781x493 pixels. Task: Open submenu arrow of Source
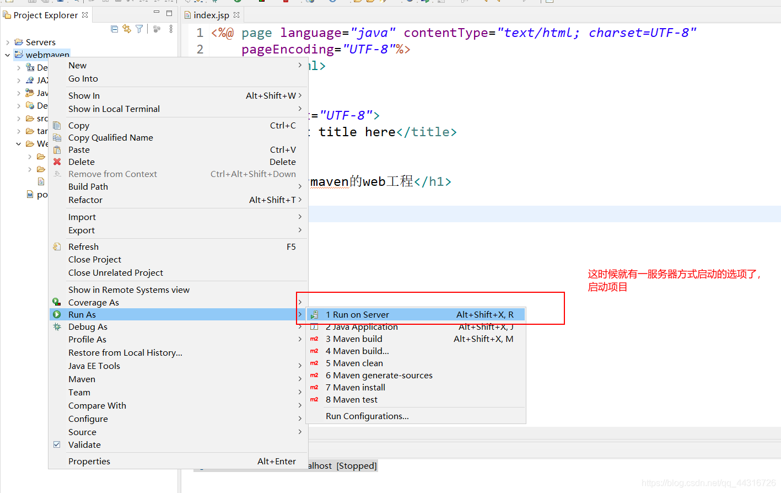[x=300, y=432]
